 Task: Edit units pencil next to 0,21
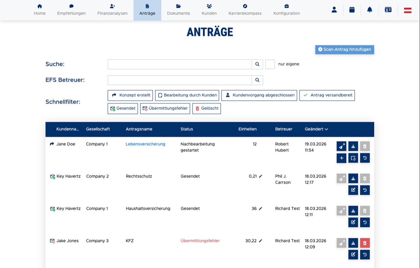[260, 176]
